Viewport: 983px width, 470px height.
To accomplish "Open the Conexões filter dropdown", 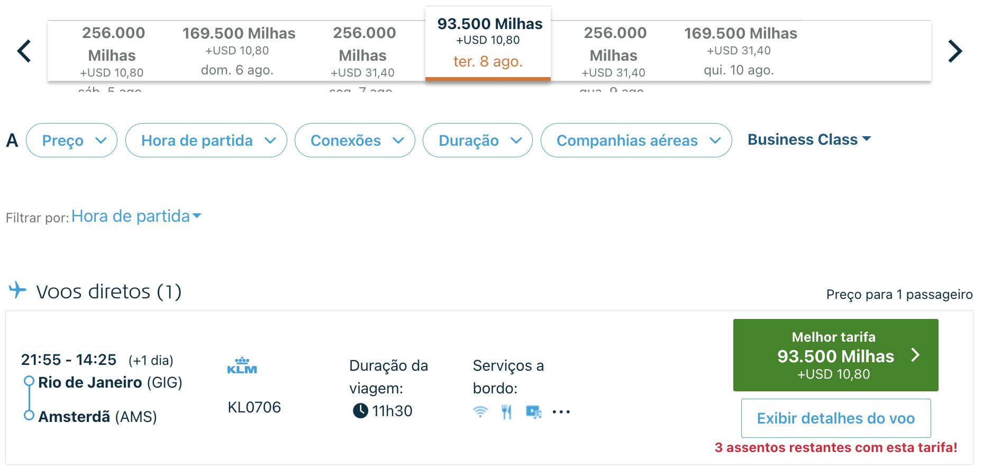I will (x=355, y=140).
